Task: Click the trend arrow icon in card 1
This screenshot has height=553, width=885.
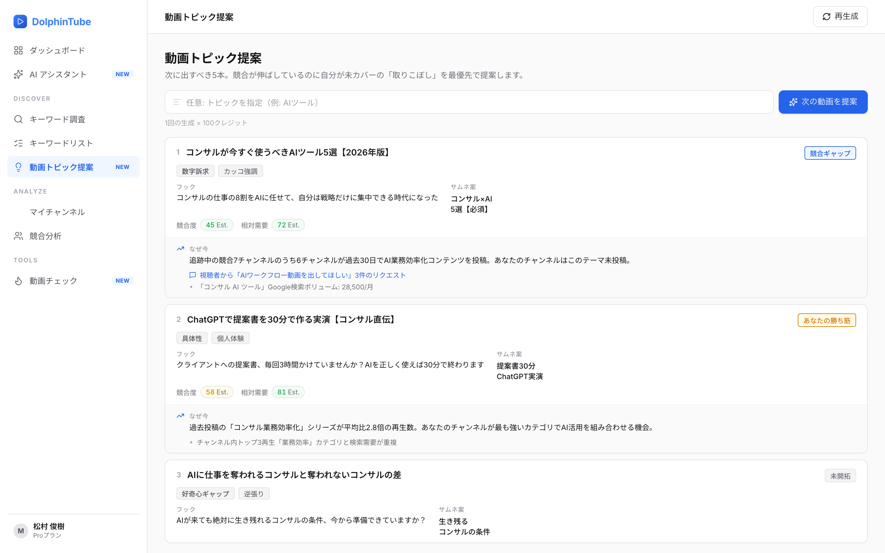Action: click(180, 249)
